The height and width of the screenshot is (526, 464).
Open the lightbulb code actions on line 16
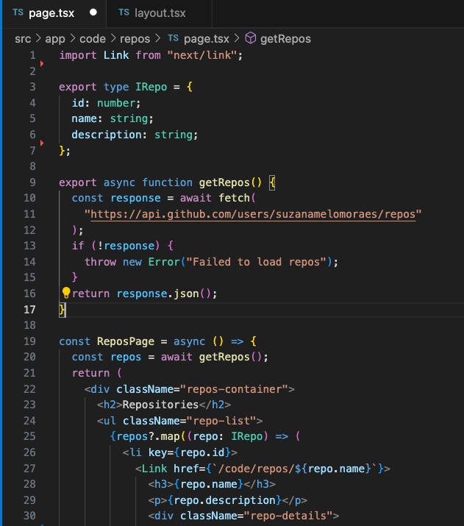tap(65, 293)
